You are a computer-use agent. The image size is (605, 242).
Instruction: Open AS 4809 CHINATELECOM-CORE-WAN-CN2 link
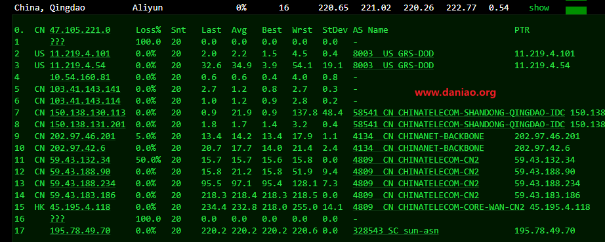click(439, 207)
